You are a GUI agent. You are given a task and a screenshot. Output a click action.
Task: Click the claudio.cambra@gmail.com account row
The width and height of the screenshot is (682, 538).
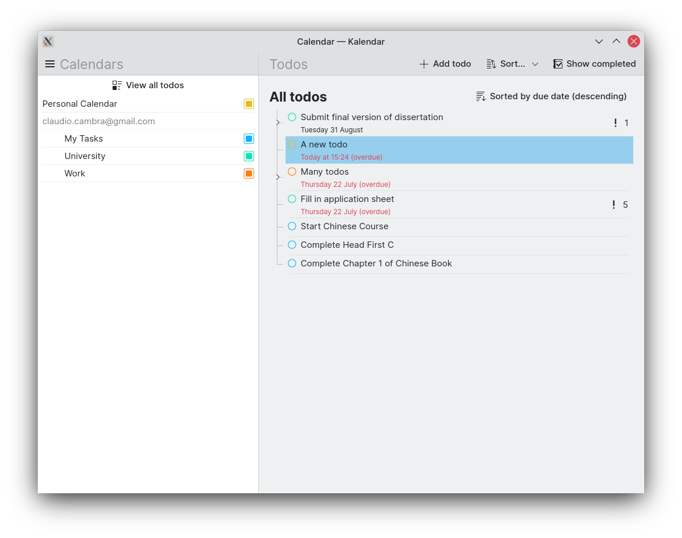pyautogui.click(x=149, y=121)
